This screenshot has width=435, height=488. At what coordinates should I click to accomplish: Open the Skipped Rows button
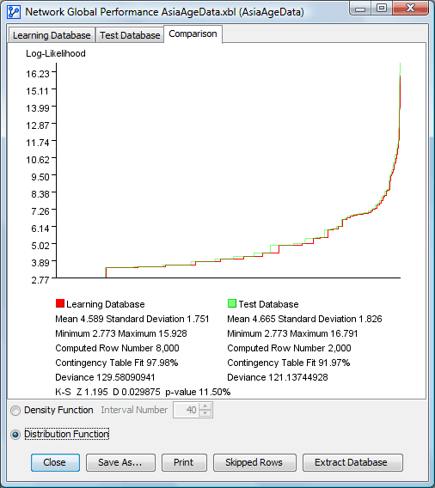(x=254, y=462)
